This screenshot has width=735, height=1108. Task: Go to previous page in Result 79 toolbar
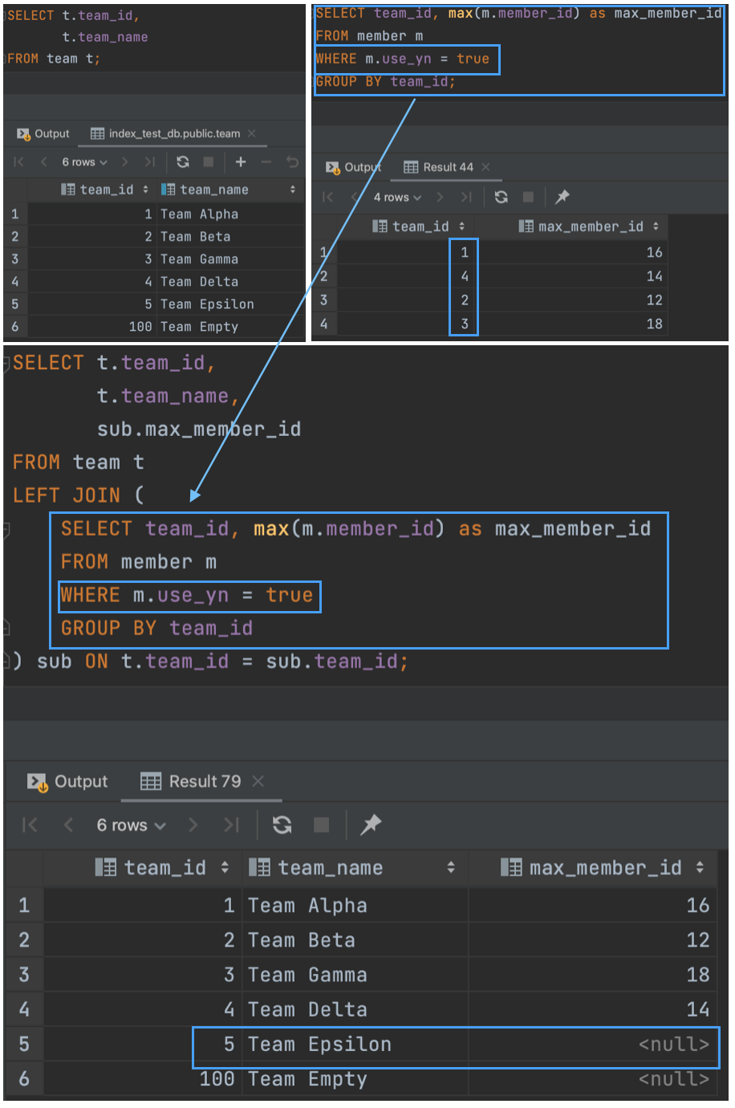(68, 825)
